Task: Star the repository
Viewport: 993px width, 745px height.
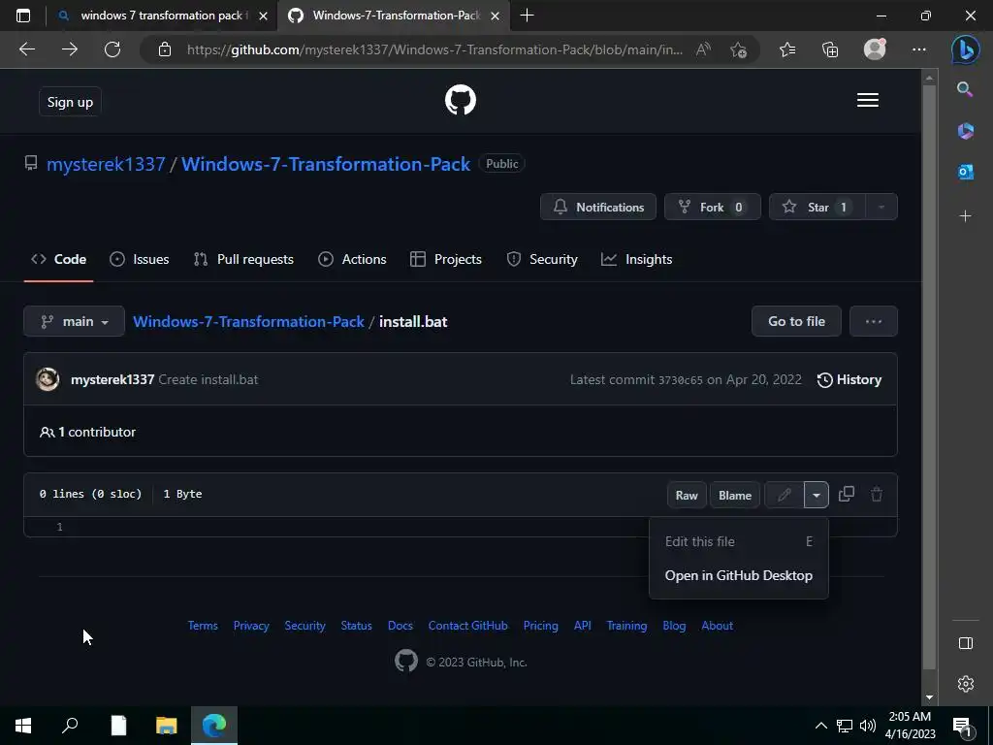Action: pos(817,208)
